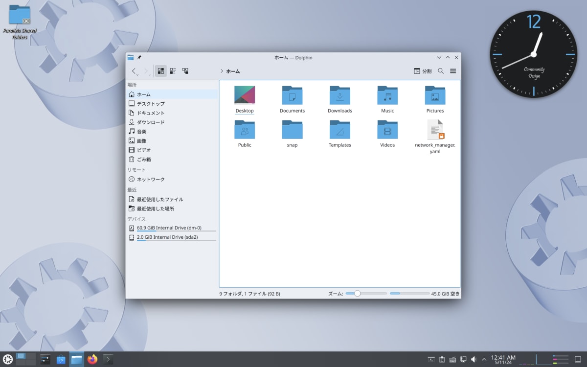Switch to details tree view mode
The height and width of the screenshot is (367, 587).
pos(185,71)
